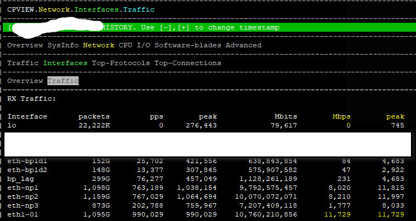The width and height of the screenshot is (416, 221).
Task: Click eth-np2 Mbits value 10,070,072,071
Action: (x=266, y=197)
